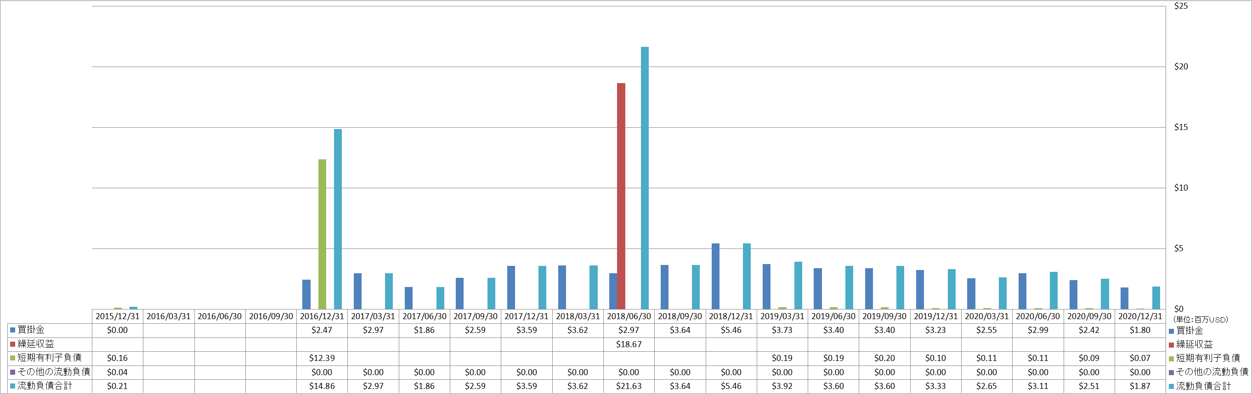1252x394 pixels.
Task: Select the 2016/03/31 date header
Action: point(168,316)
